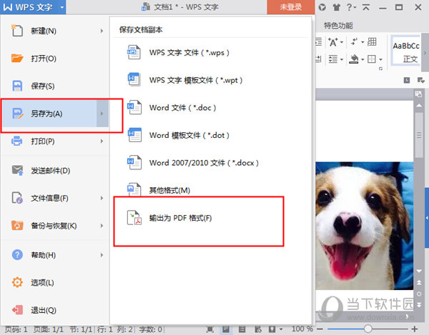429x335 pixels.
Task: Expand the 另存为(A) submenu arrow
Action: point(102,114)
